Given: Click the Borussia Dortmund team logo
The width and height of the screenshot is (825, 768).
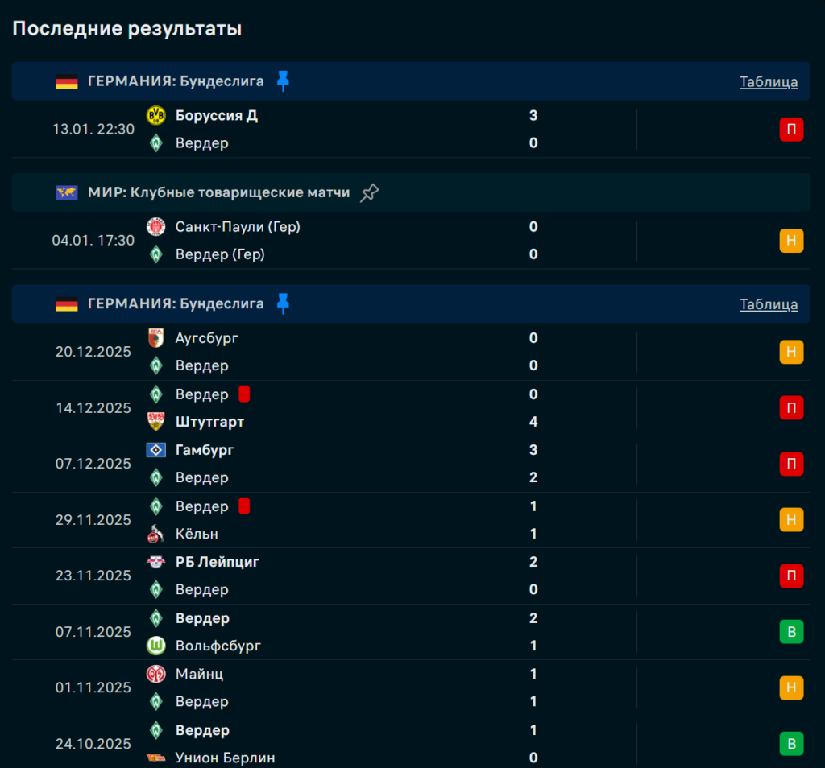Looking at the screenshot, I should click(155, 115).
